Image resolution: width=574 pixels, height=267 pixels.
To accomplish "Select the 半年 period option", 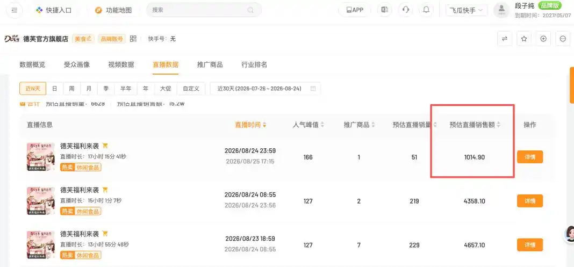I will 126,89.
